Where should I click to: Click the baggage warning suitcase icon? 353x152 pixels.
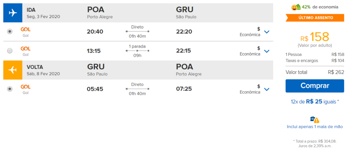[x=314, y=120]
